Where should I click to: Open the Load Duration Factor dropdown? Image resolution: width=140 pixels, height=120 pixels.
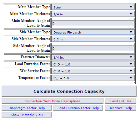pos(93,64)
